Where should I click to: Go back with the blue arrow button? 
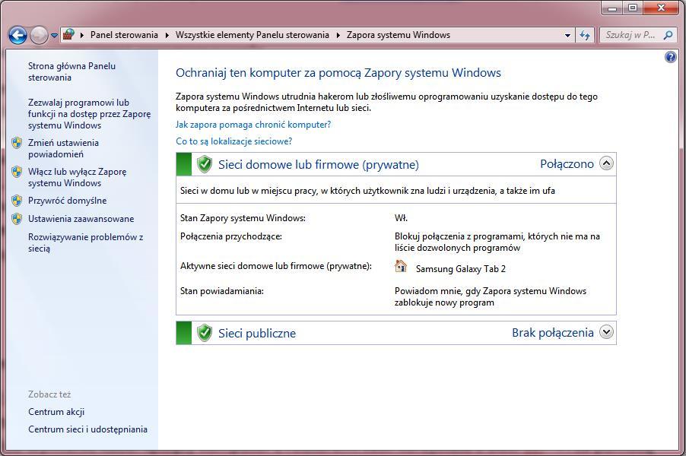pos(18,35)
